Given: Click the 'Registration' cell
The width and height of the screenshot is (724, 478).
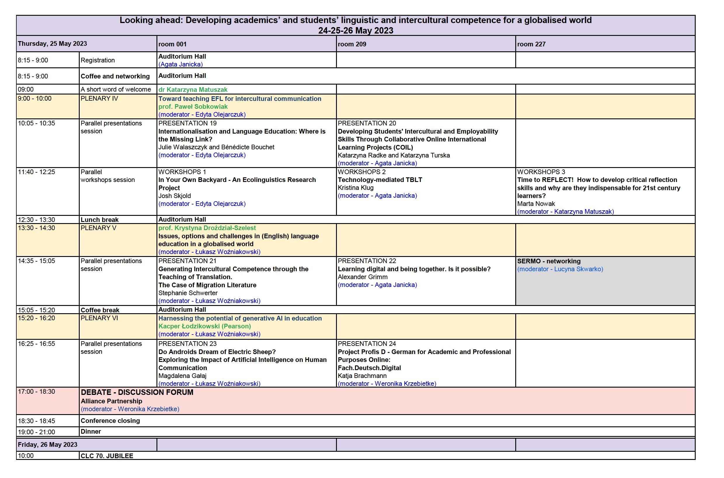Looking at the screenshot, I should pos(118,60).
